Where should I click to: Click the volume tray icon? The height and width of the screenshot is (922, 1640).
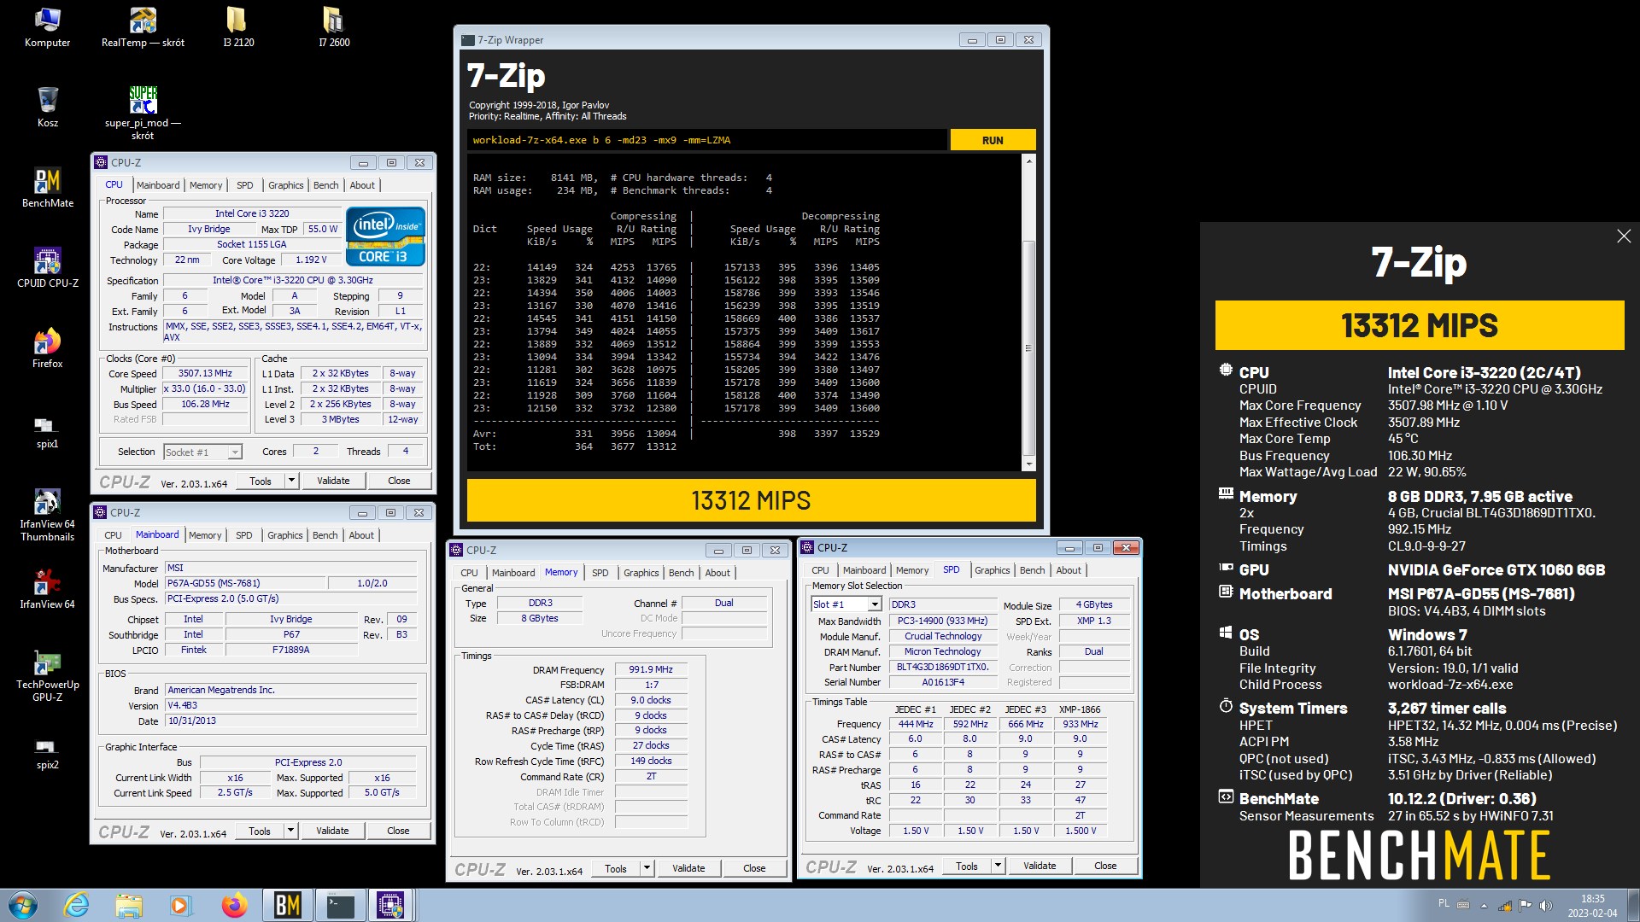[1545, 906]
